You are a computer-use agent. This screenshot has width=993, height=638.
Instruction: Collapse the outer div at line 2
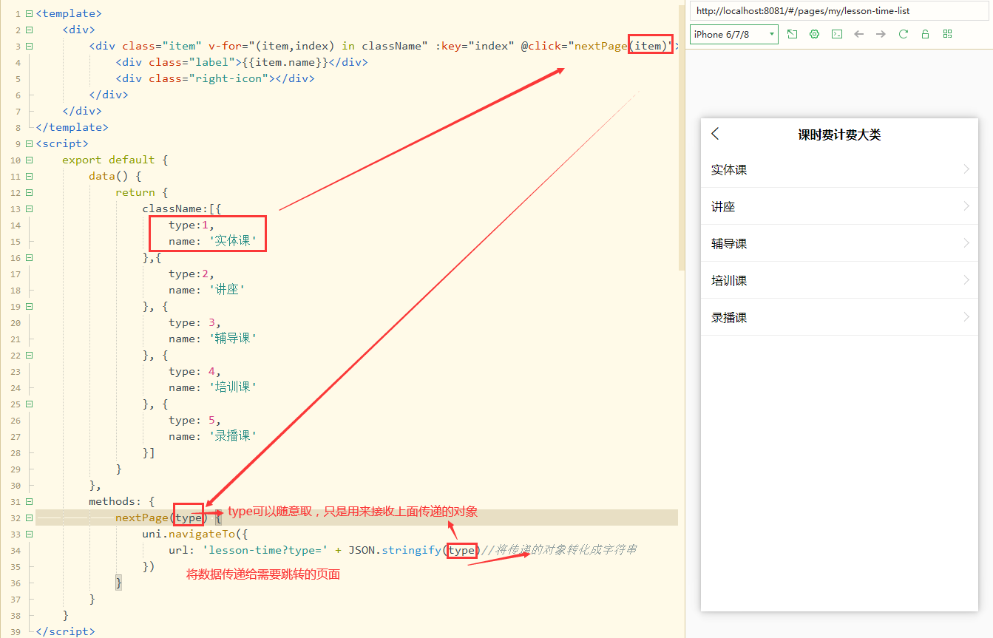point(29,30)
